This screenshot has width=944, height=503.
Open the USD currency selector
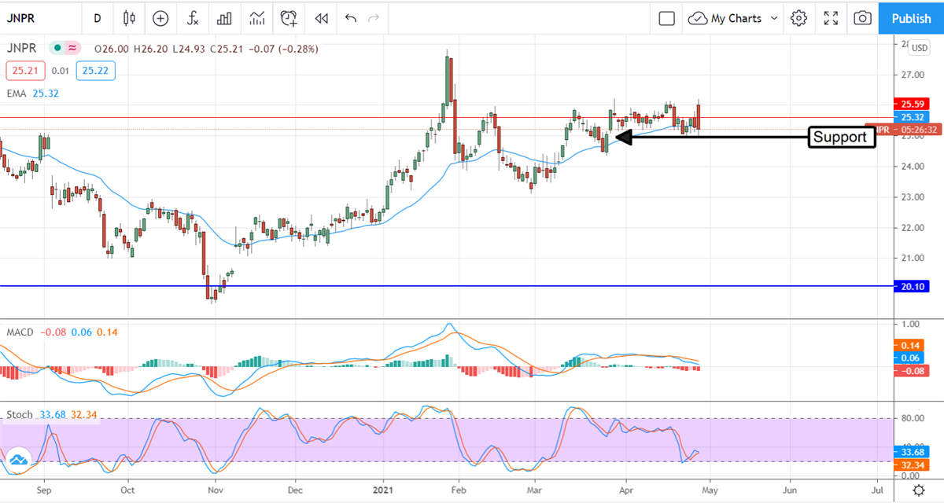919,49
